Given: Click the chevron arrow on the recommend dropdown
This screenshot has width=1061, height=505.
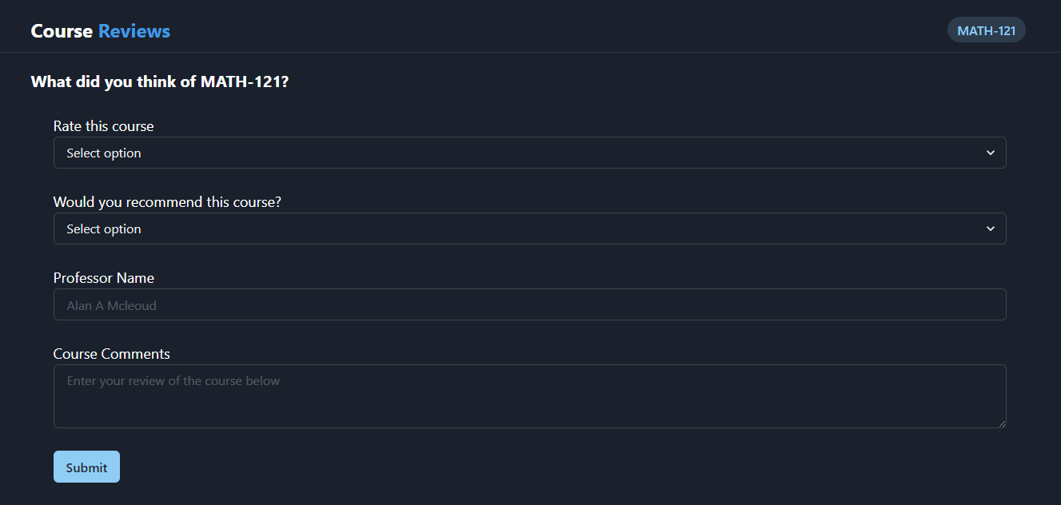Looking at the screenshot, I should [991, 229].
